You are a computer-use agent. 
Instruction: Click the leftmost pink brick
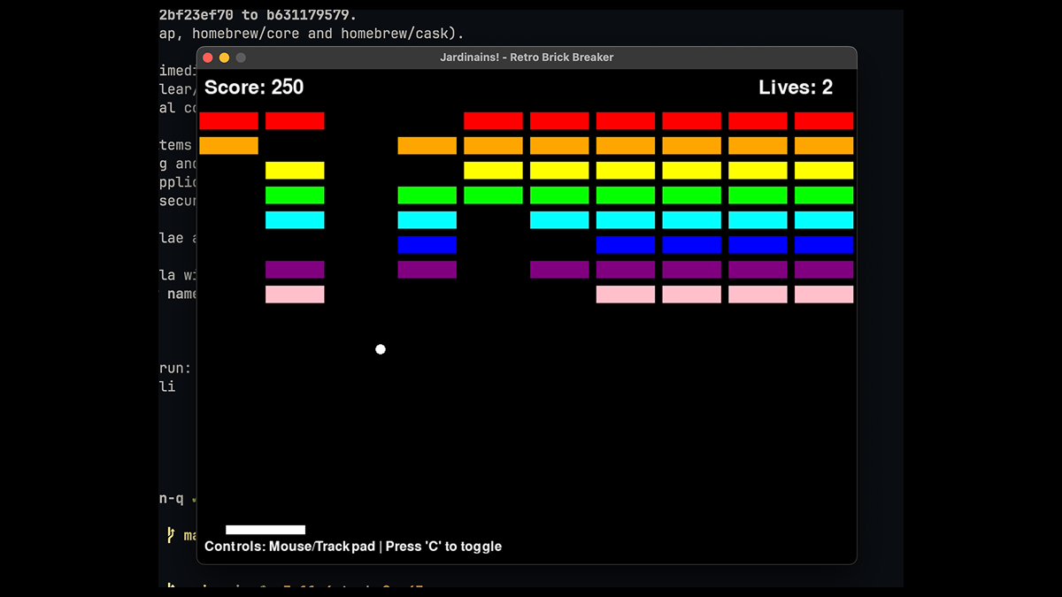coord(295,295)
